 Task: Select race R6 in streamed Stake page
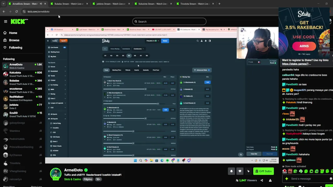click(x=135, y=56)
